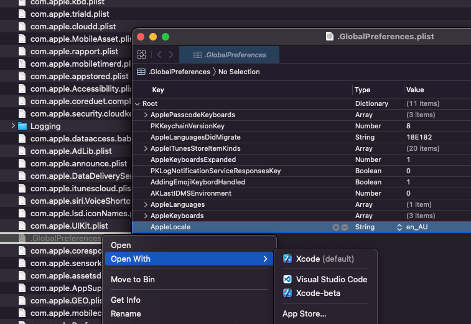Image resolution: width=471 pixels, height=324 pixels.
Task: Click file icon beside com.apple.announce.plist
Action: (22, 164)
